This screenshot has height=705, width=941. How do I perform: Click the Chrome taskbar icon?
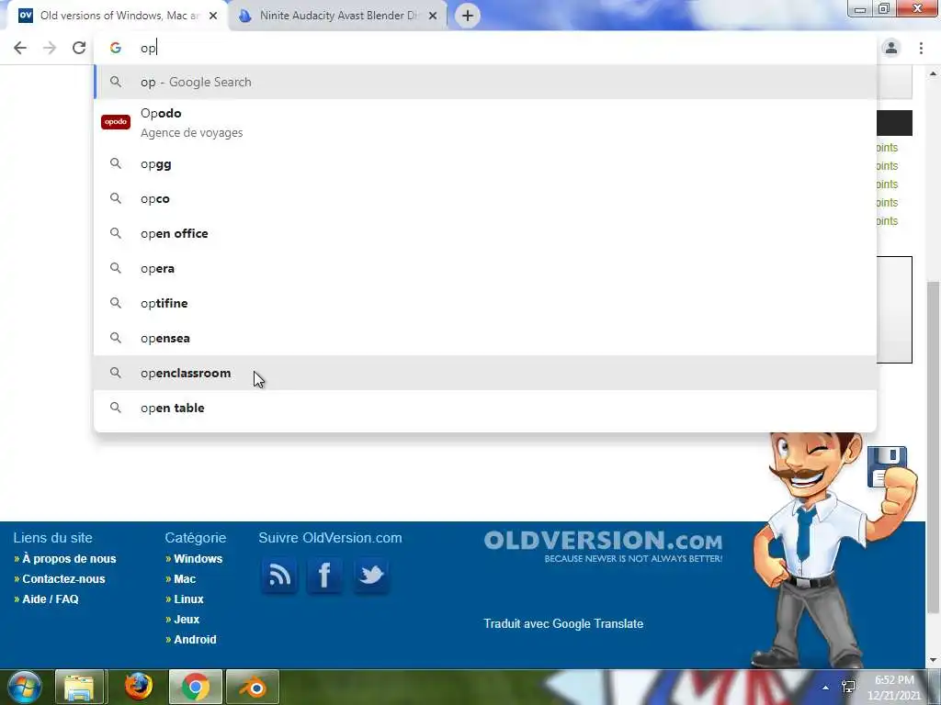pyautogui.click(x=196, y=687)
